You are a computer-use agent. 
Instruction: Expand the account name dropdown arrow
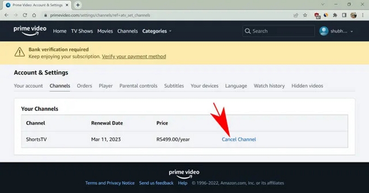(352, 31)
